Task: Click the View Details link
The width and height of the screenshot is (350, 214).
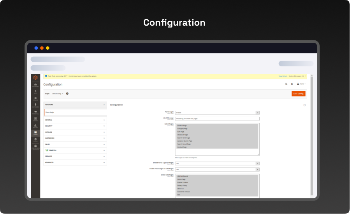Action: click(x=283, y=76)
